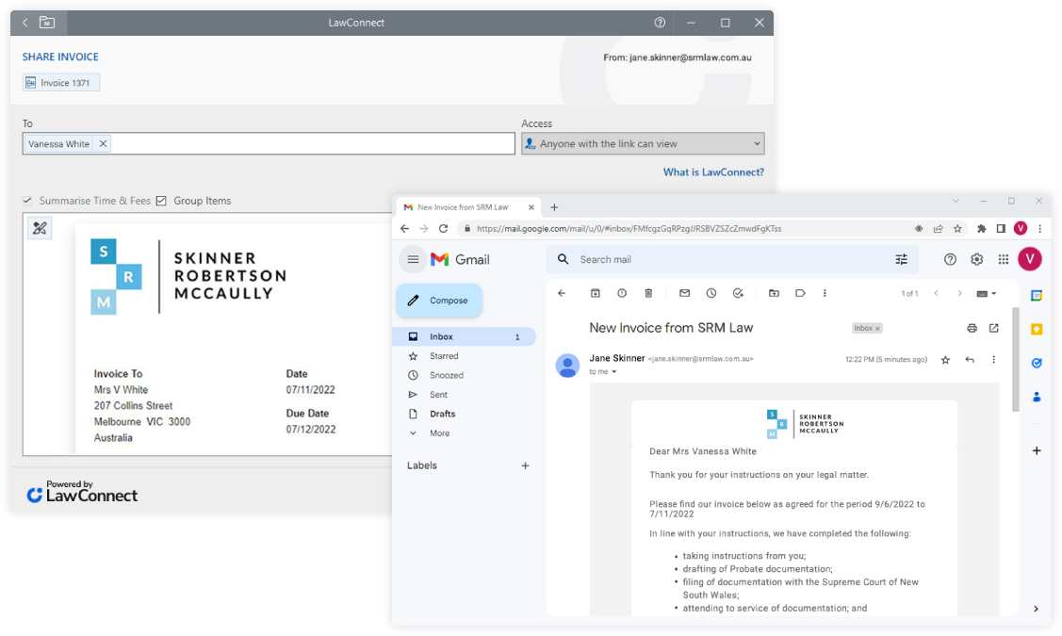Viewport: 1062px width, 636px height.
Task: Open Google Calendar from the side panel
Action: [1037, 297]
